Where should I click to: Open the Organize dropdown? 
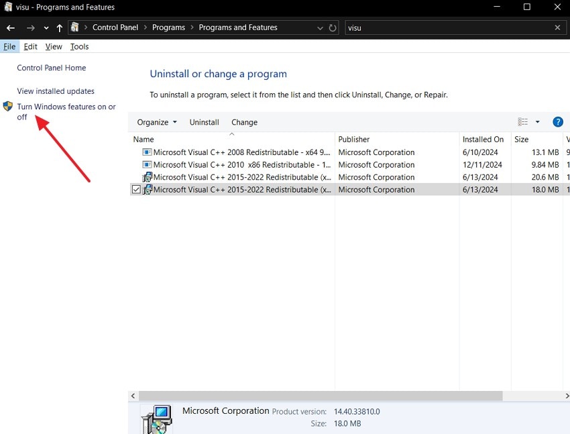pos(157,122)
